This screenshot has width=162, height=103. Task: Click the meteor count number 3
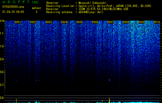[x=37, y=12]
